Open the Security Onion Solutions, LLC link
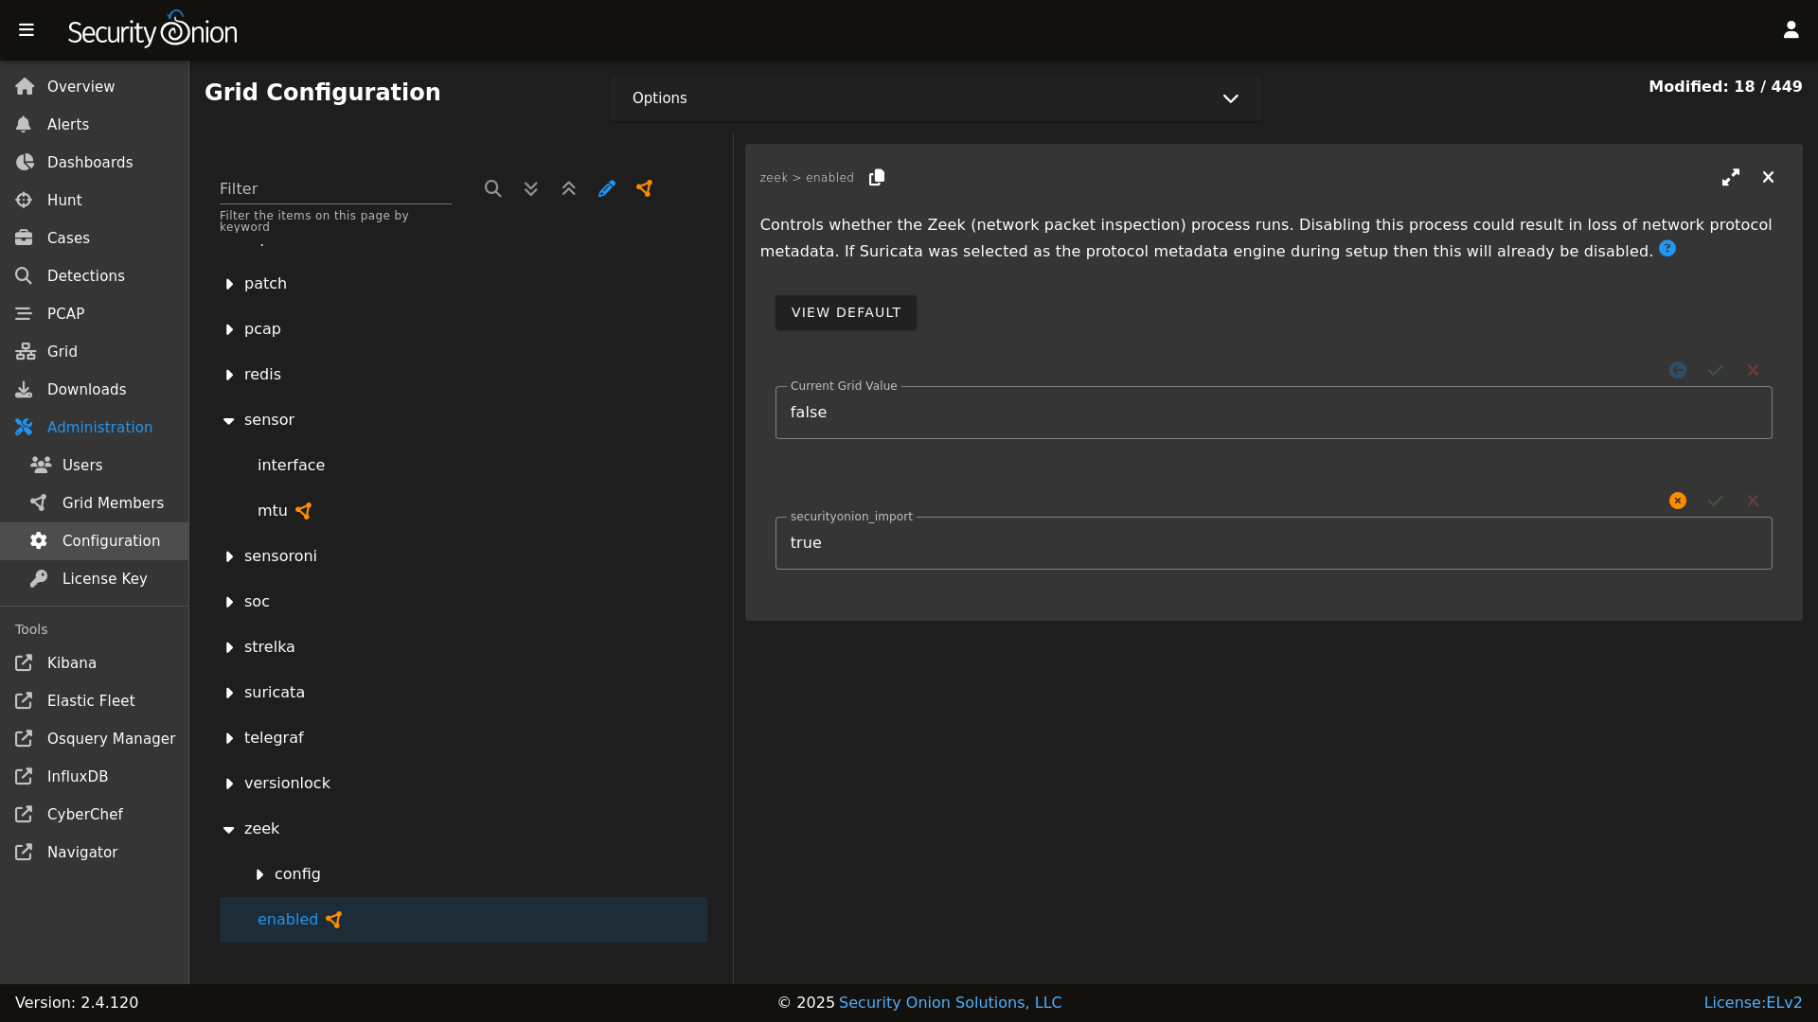The height and width of the screenshot is (1022, 1818). coord(950,1002)
